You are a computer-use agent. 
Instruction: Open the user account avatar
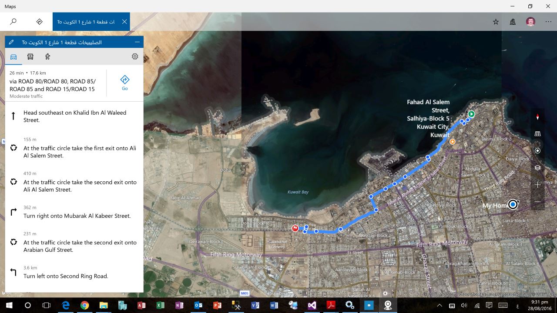[530, 22]
